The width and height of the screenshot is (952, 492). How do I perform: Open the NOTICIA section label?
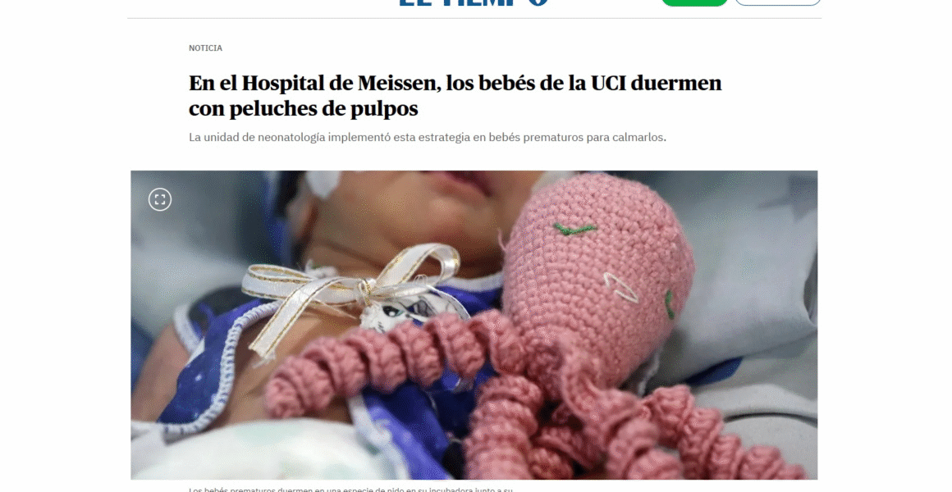[205, 48]
